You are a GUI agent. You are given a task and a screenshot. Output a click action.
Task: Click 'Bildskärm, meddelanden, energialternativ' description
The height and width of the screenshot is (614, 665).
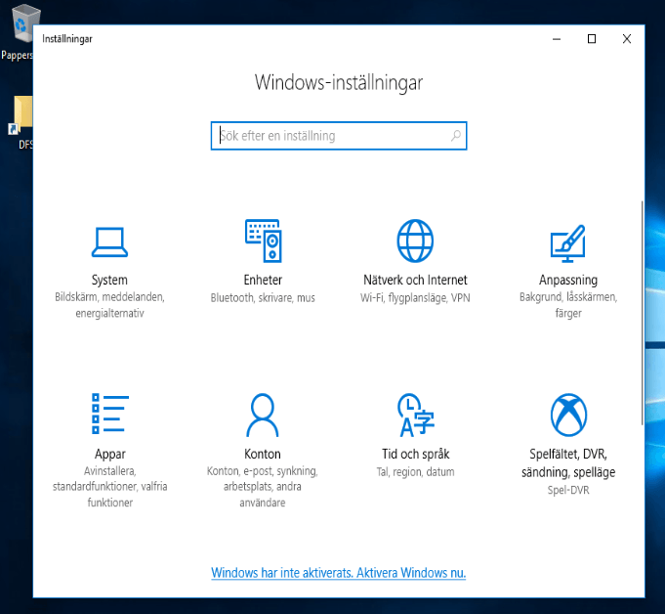tap(109, 305)
